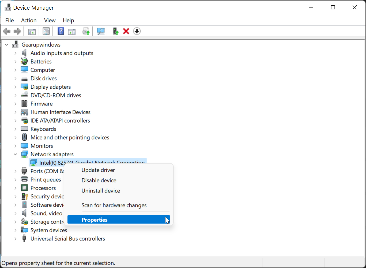Select the Human Interface Devices label
The image size is (366, 268).
tap(61, 112)
